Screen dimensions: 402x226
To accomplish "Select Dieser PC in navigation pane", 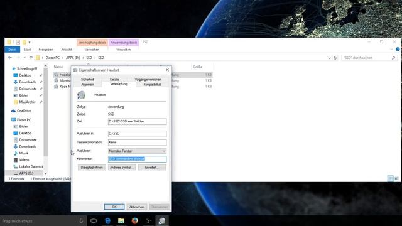I will 24,120.
